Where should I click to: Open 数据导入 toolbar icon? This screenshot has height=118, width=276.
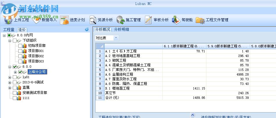tap(36, 20)
